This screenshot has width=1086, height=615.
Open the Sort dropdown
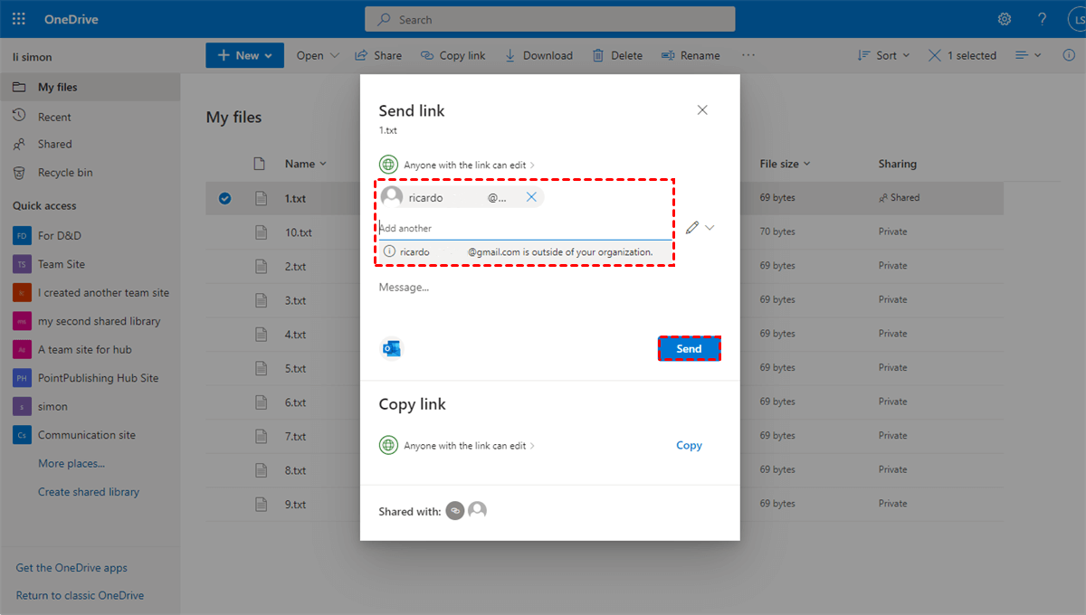(x=882, y=55)
